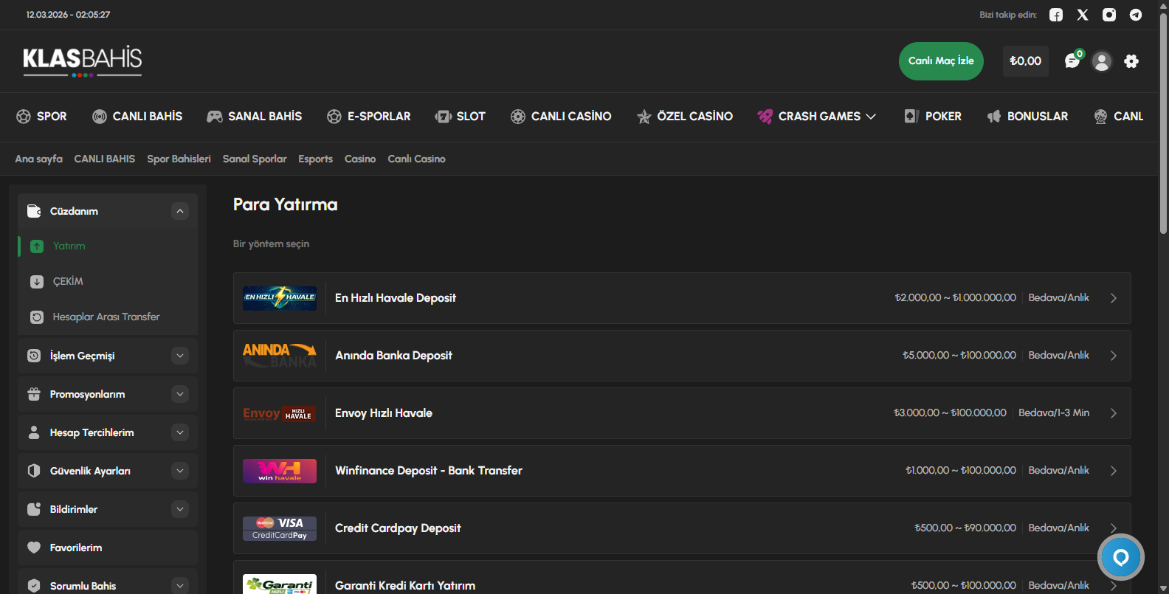Image resolution: width=1169 pixels, height=594 pixels.
Task: Expand the İşlem Geçmişi section
Action: (x=180, y=356)
